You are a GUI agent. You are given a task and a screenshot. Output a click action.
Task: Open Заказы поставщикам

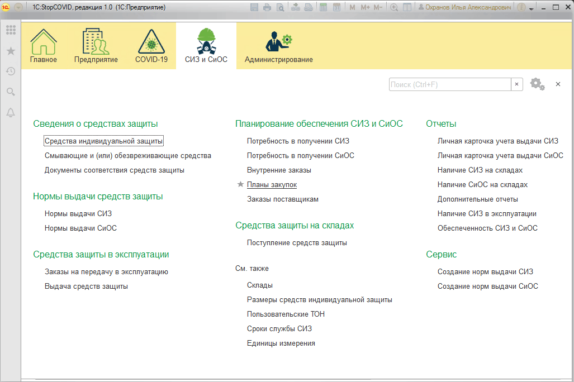283,199
